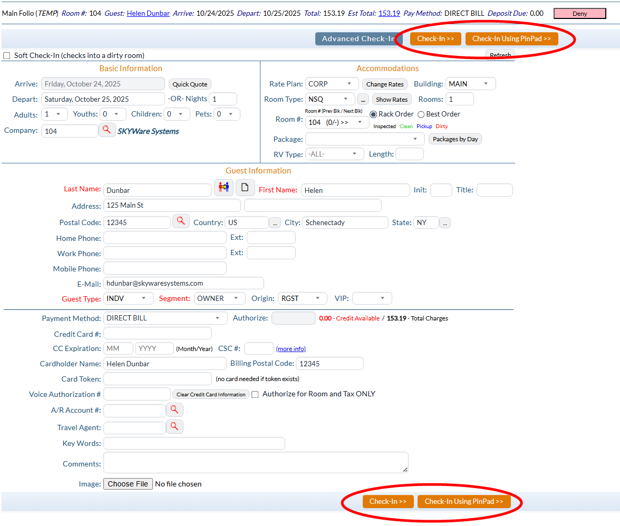
Task: Click the Comments text area
Action: [256, 462]
